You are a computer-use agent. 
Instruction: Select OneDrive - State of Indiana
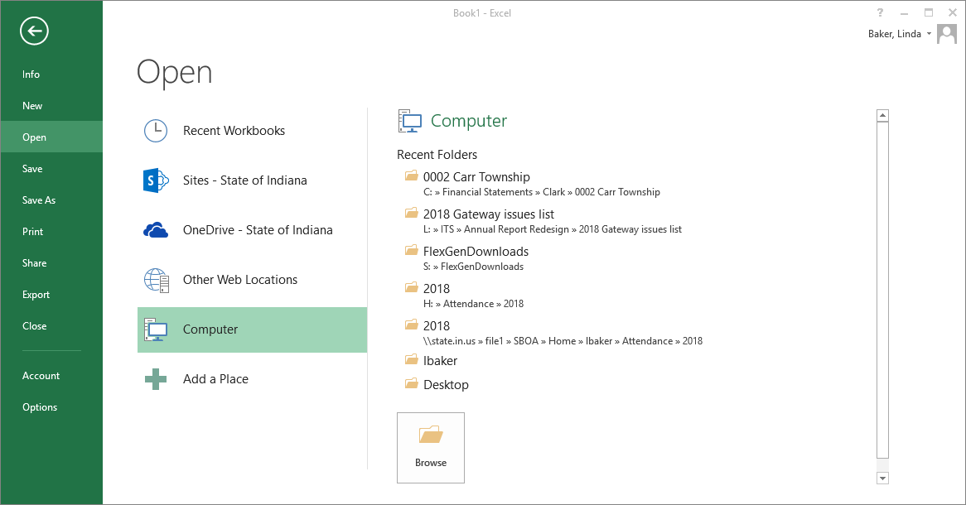coord(252,230)
